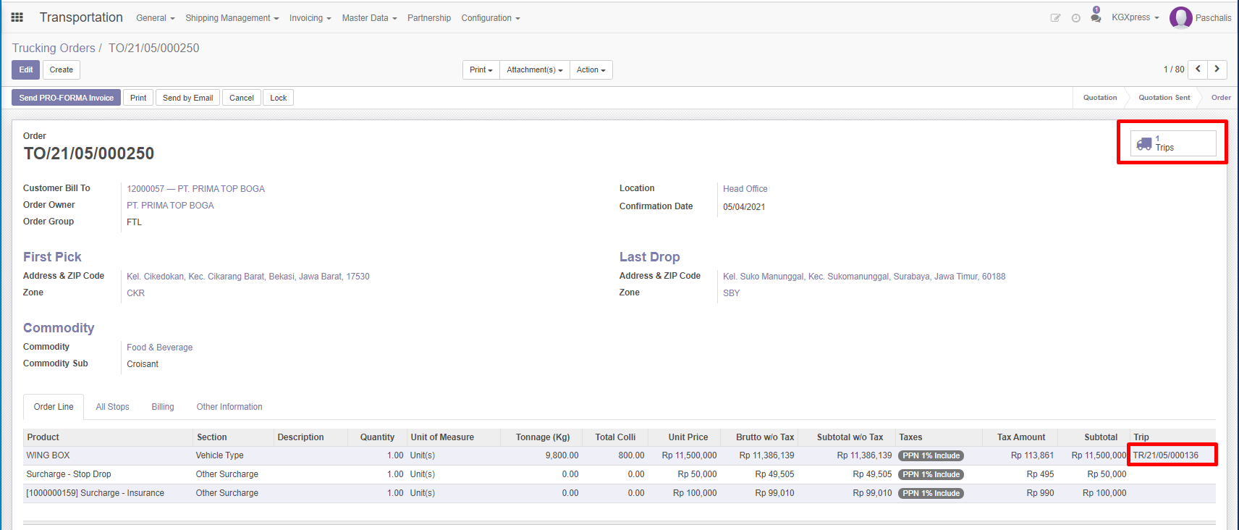Viewport: 1239px width, 530px height.
Task: Switch to the Billing tab
Action: pyautogui.click(x=163, y=407)
